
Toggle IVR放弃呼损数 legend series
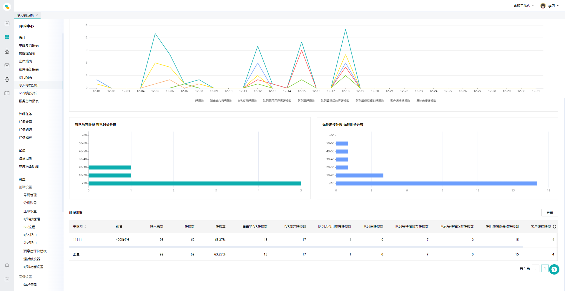(245, 101)
